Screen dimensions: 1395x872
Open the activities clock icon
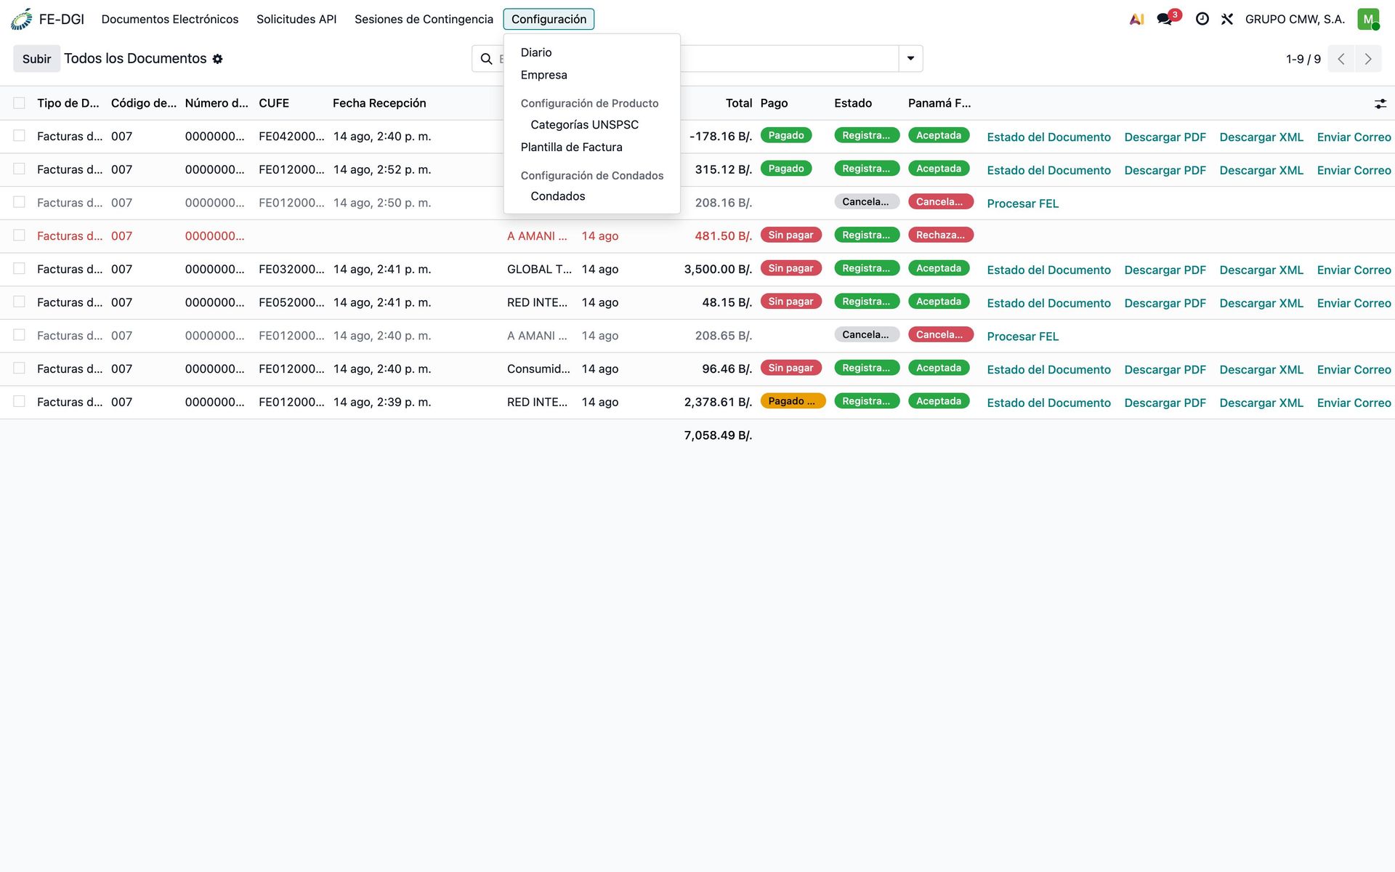[x=1202, y=19]
